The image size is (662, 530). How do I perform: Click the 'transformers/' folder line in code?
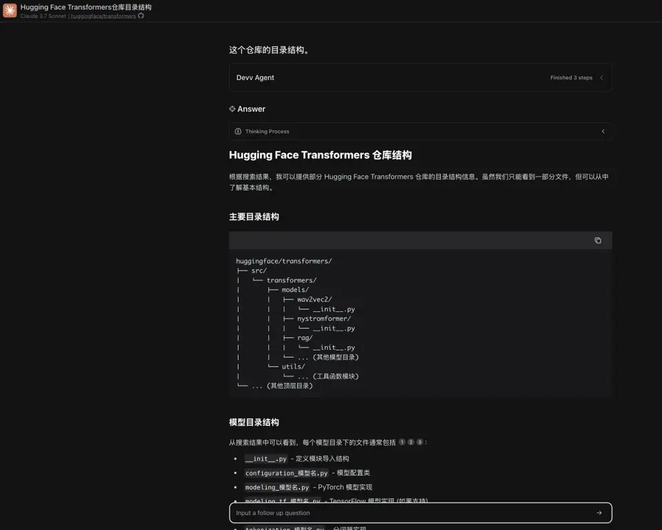coord(291,280)
